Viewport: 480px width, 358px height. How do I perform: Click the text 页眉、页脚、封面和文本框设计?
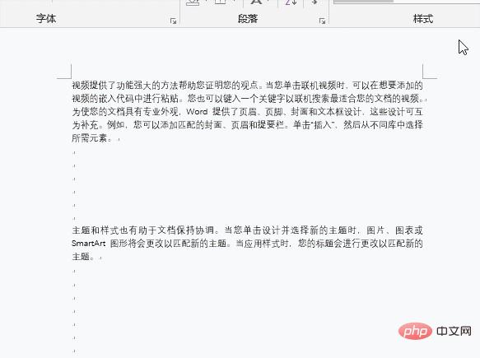301,111
